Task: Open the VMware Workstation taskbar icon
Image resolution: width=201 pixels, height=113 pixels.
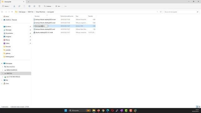Action: pyautogui.click(x=135, y=110)
